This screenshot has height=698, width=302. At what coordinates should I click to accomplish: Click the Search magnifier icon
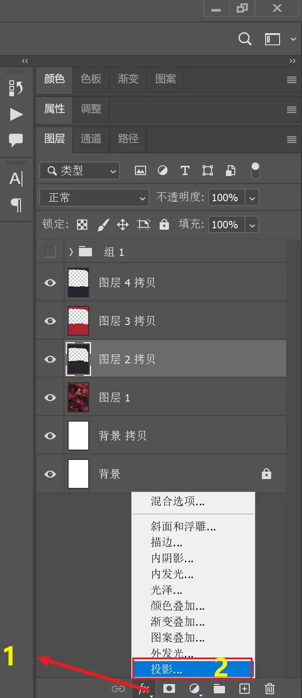tap(245, 39)
